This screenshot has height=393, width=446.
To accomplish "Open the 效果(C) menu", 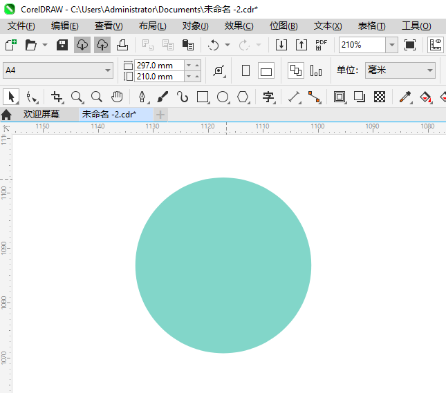I will tap(239, 26).
